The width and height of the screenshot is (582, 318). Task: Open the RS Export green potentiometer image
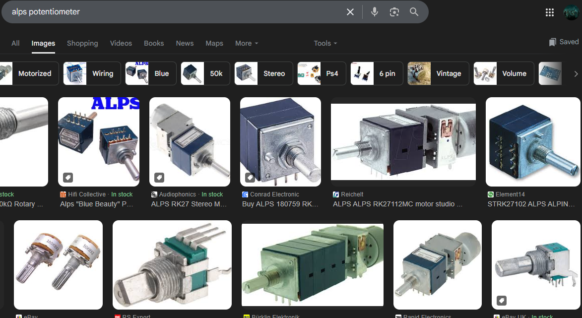(172, 265)
